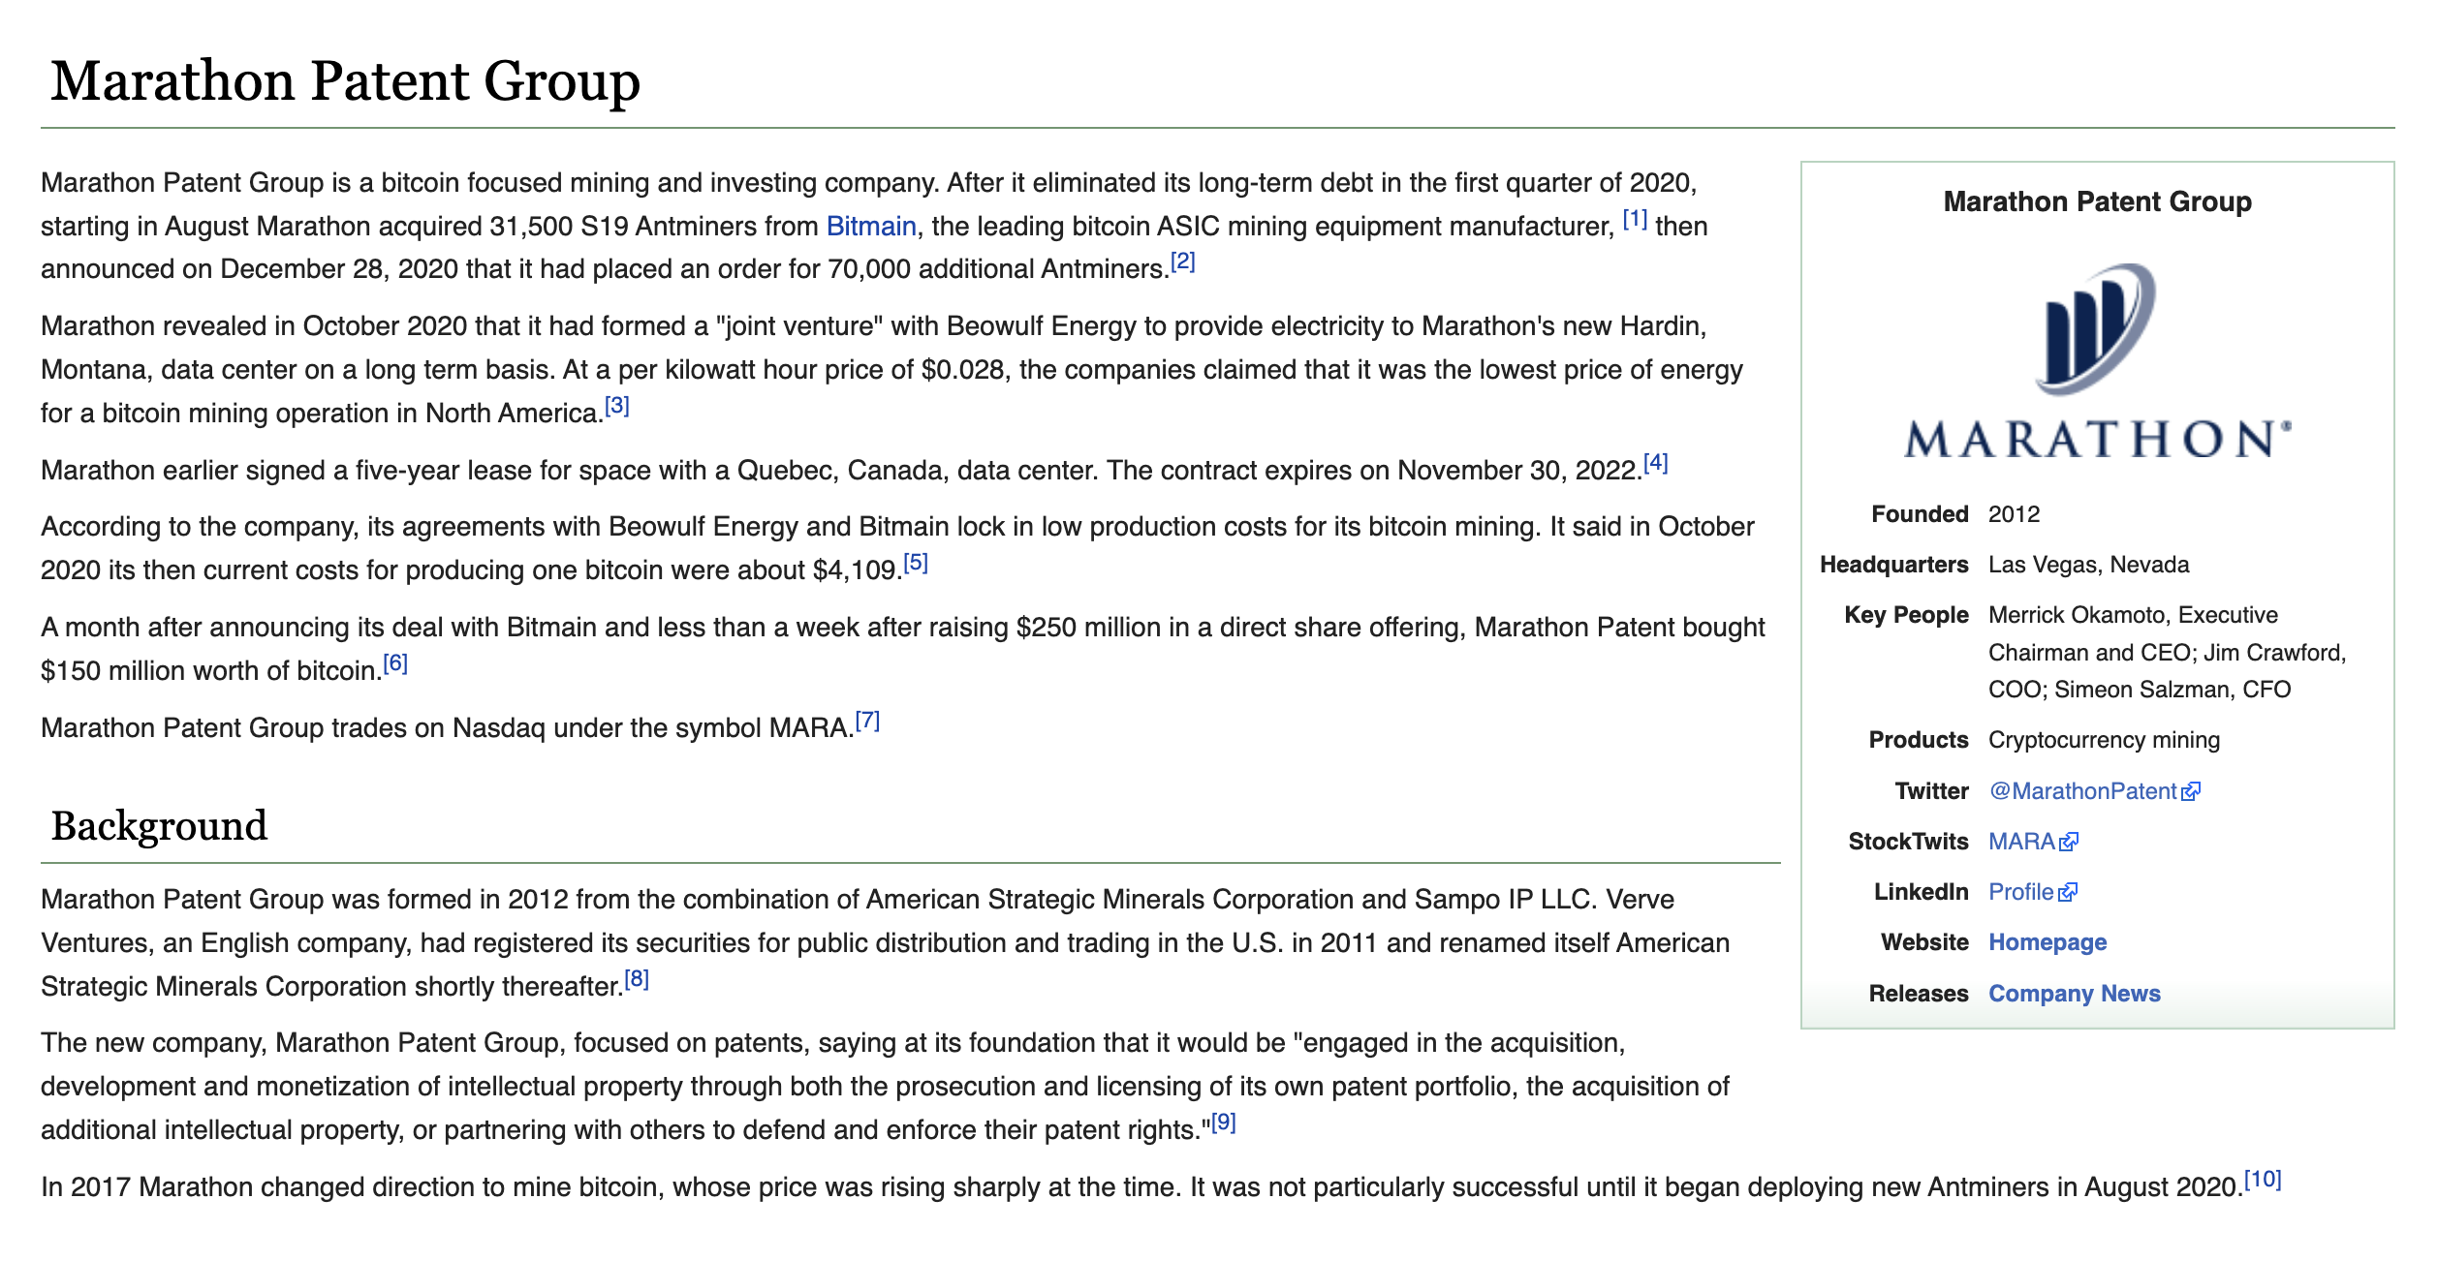The height and width of the screenshot is (1261, 2438).
Task: Jump to footnote reference 10
Action: click(2263, 1180)
